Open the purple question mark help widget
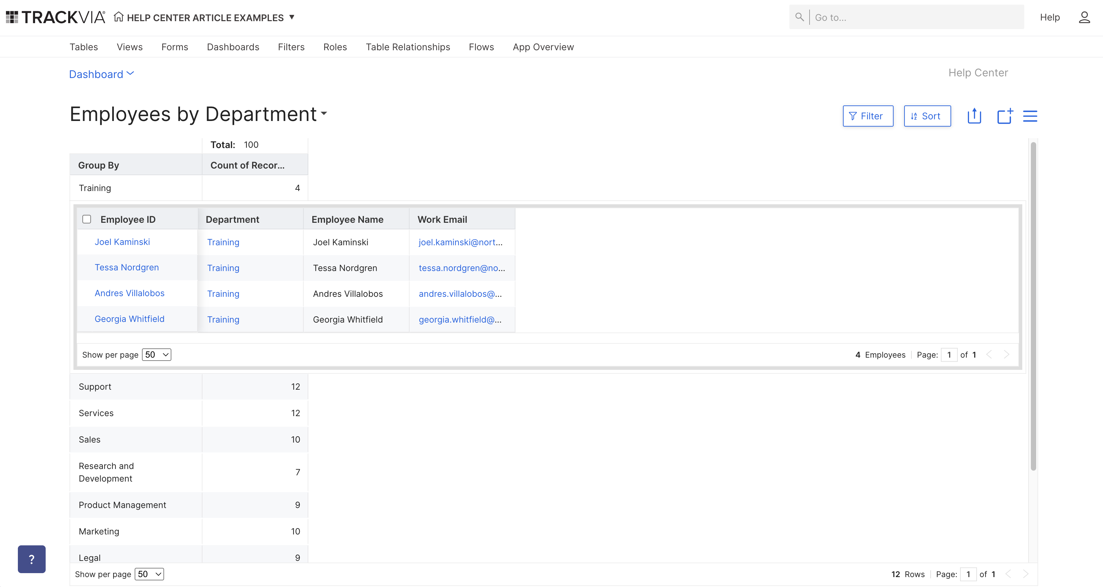 32,559
